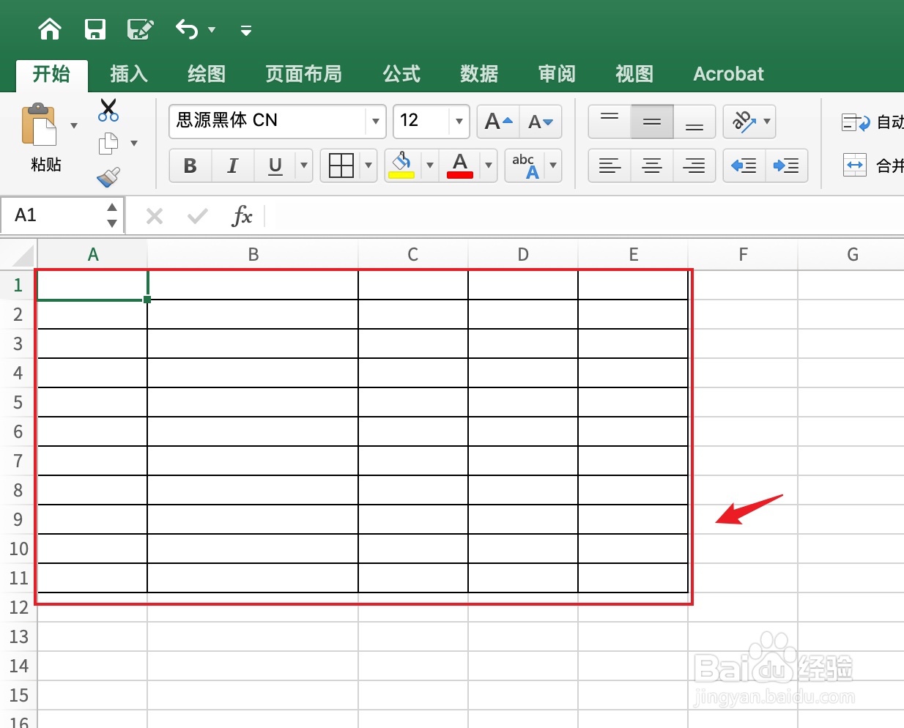This screenshot has height=728, width=904.
Task: Cancel formula entry with X
Action: coord(155,216)
